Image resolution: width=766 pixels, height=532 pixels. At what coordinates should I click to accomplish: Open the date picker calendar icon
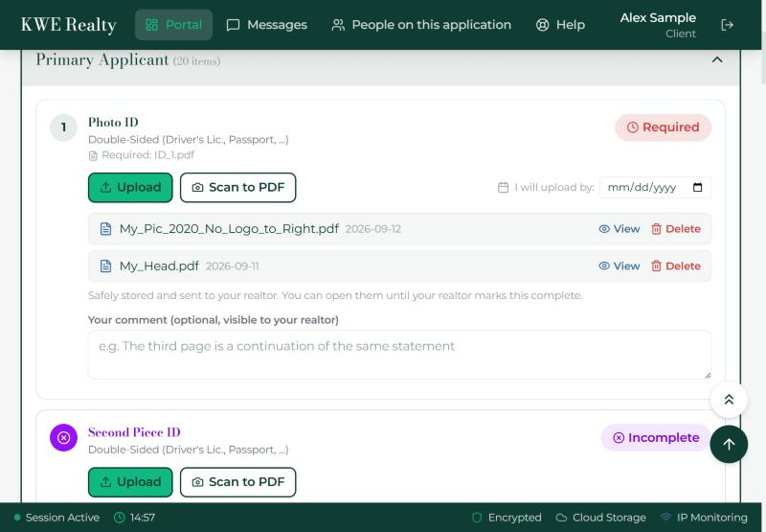click(697, 187)
